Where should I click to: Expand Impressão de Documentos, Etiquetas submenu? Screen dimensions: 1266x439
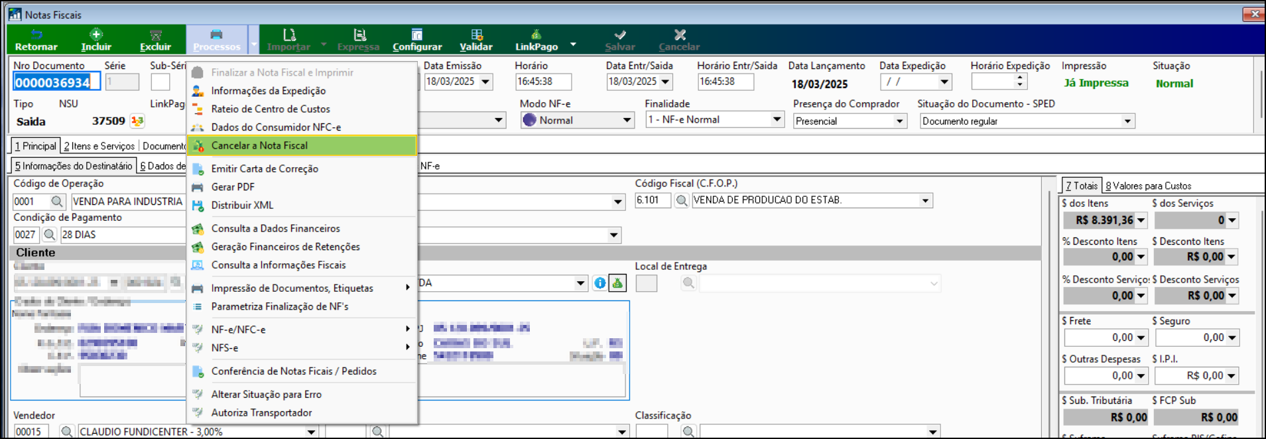point(302,288)
